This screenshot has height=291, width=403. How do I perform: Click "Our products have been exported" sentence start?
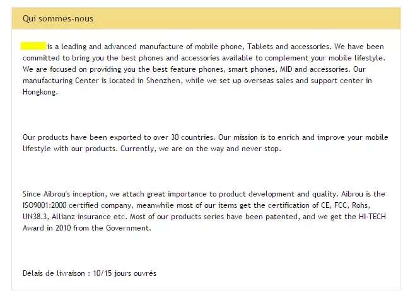point(79,137)
